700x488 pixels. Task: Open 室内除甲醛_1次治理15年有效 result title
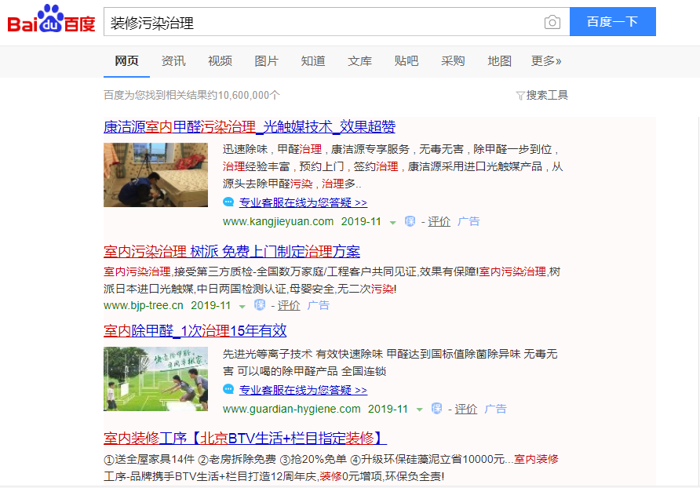click(x=195, y=331)
